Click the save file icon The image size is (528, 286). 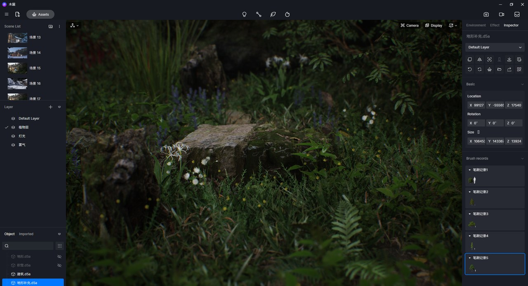17,14
